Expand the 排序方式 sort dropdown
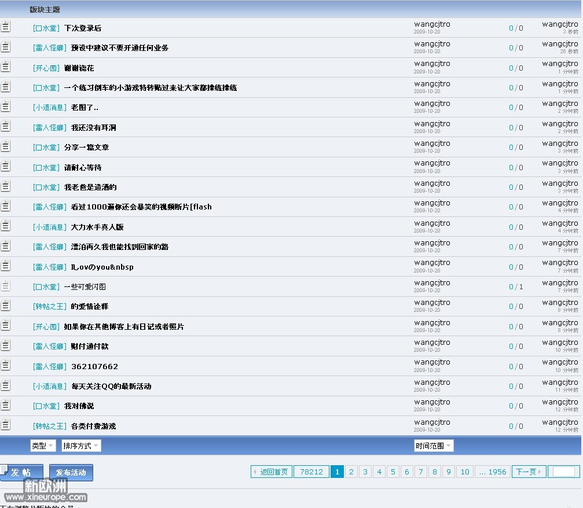 [81, 446]
